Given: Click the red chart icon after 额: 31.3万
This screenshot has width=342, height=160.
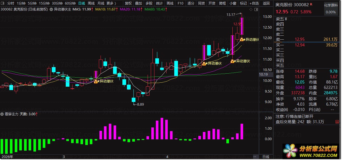Looking at the screenshot, I should pos(337,122).
